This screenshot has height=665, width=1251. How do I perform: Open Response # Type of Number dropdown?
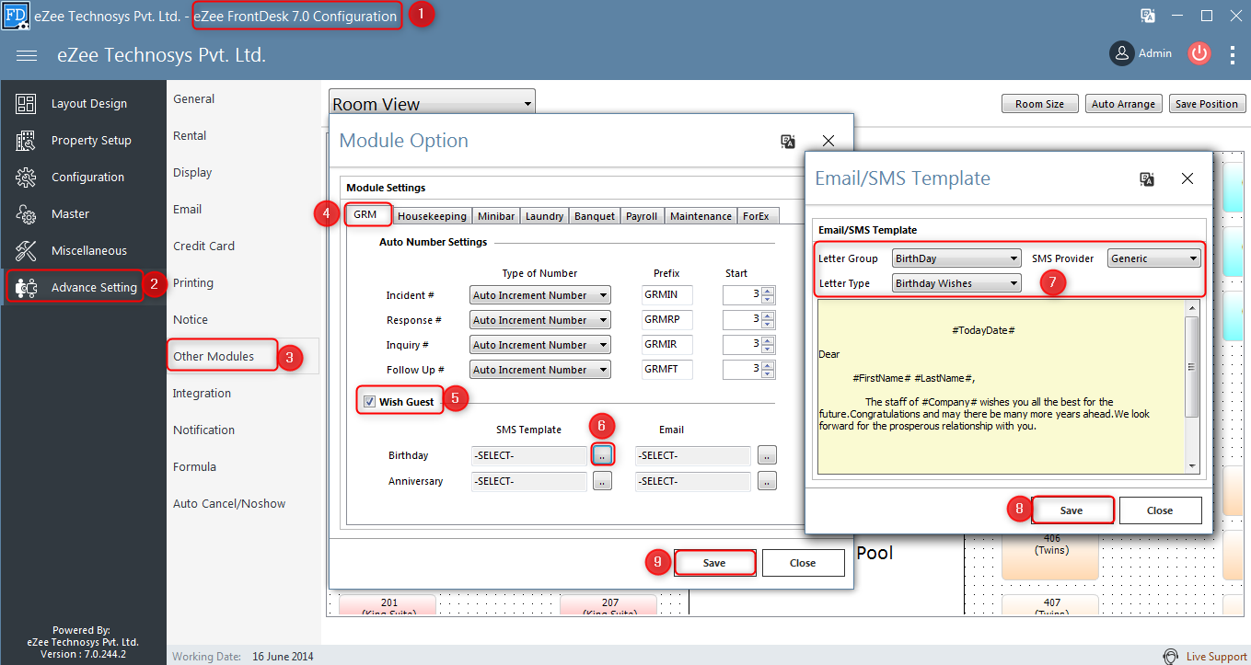540,320
